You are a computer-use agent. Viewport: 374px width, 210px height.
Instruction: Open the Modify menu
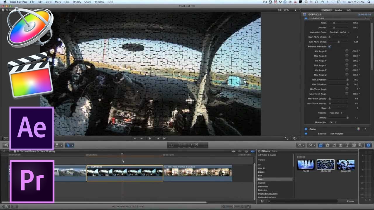(77, 2)
